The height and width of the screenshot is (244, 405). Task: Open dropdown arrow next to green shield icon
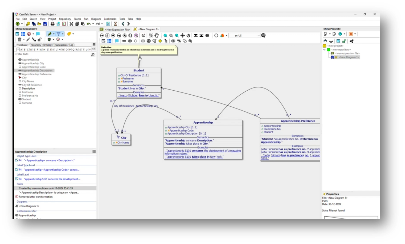(x=53, y=39)
